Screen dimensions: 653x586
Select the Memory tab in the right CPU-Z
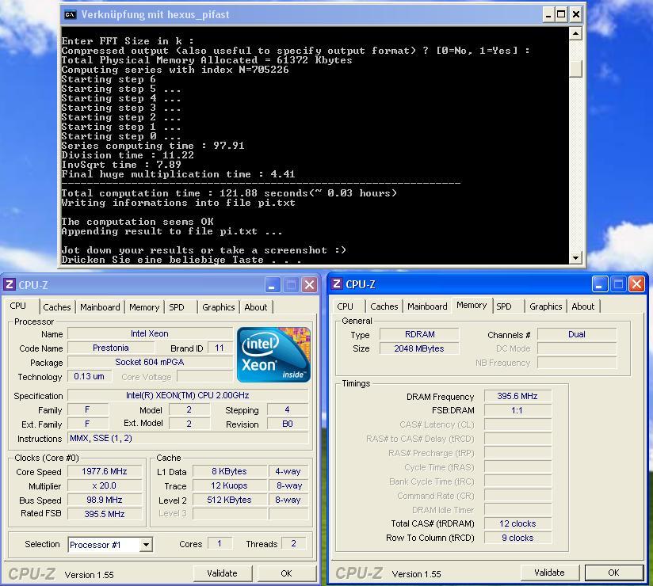point(472,305)
